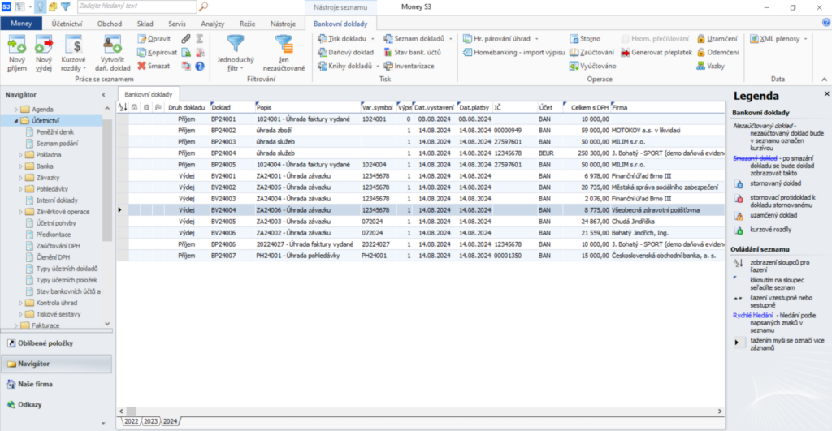Delete record with the Smazat icon
This screenshot has height=431, width=832.
(x=141, y=66)
